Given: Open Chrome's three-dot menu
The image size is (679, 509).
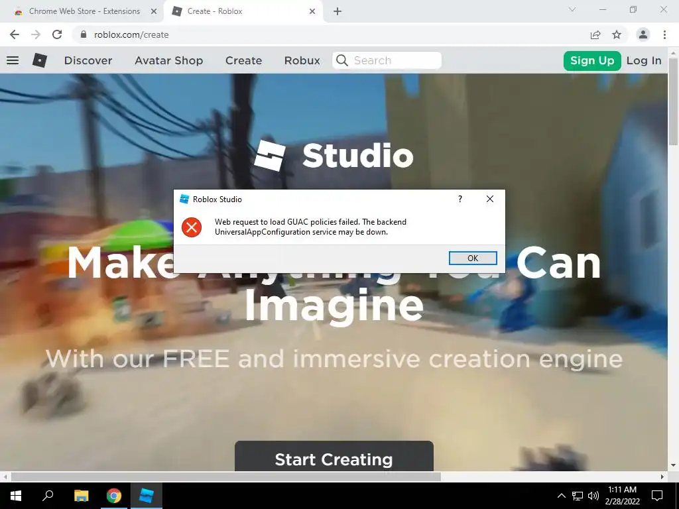Looking at the screenshot, I should coord(664,34).
